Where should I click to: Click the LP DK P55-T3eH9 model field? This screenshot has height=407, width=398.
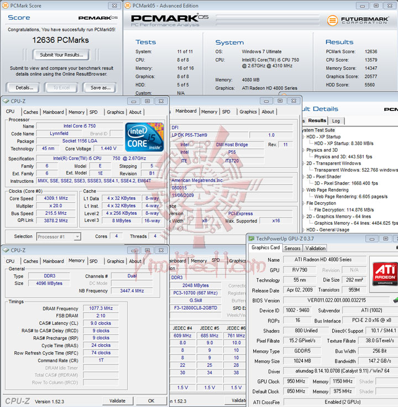coord(208,135)
